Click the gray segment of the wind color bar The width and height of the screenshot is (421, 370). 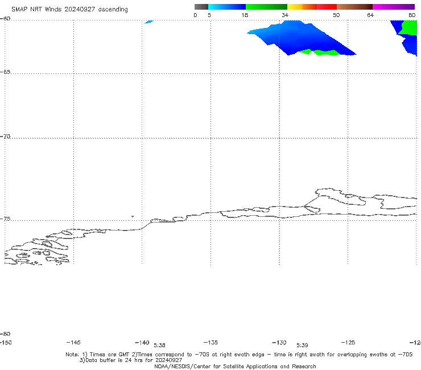tap(201, 7)
